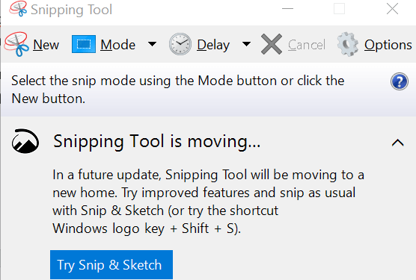
Task: Select the Delay label in the toolbar
Action: [x=213, y=45]
